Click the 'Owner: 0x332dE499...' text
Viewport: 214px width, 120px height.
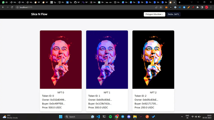click(54, 100)
